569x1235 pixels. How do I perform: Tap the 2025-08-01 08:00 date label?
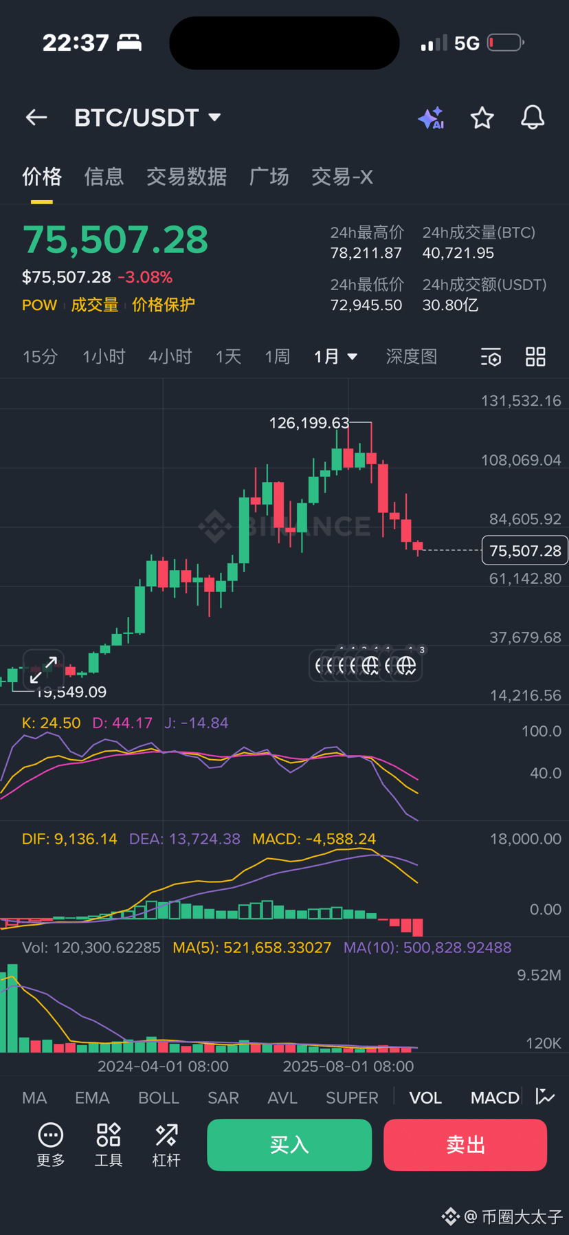(348, 1067)
